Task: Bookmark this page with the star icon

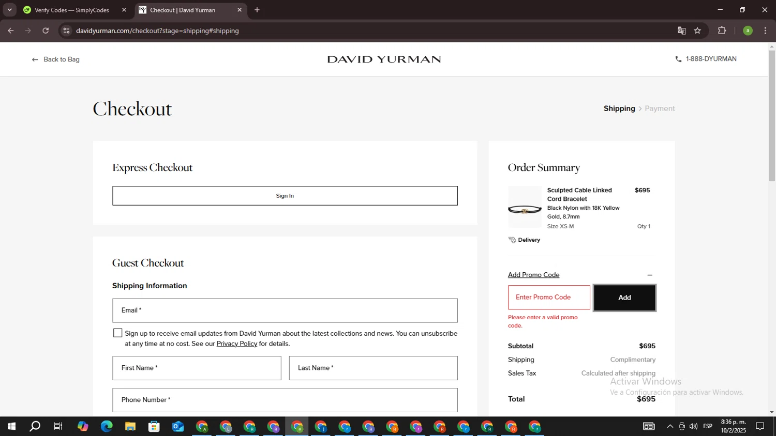Action: [697, 30]
